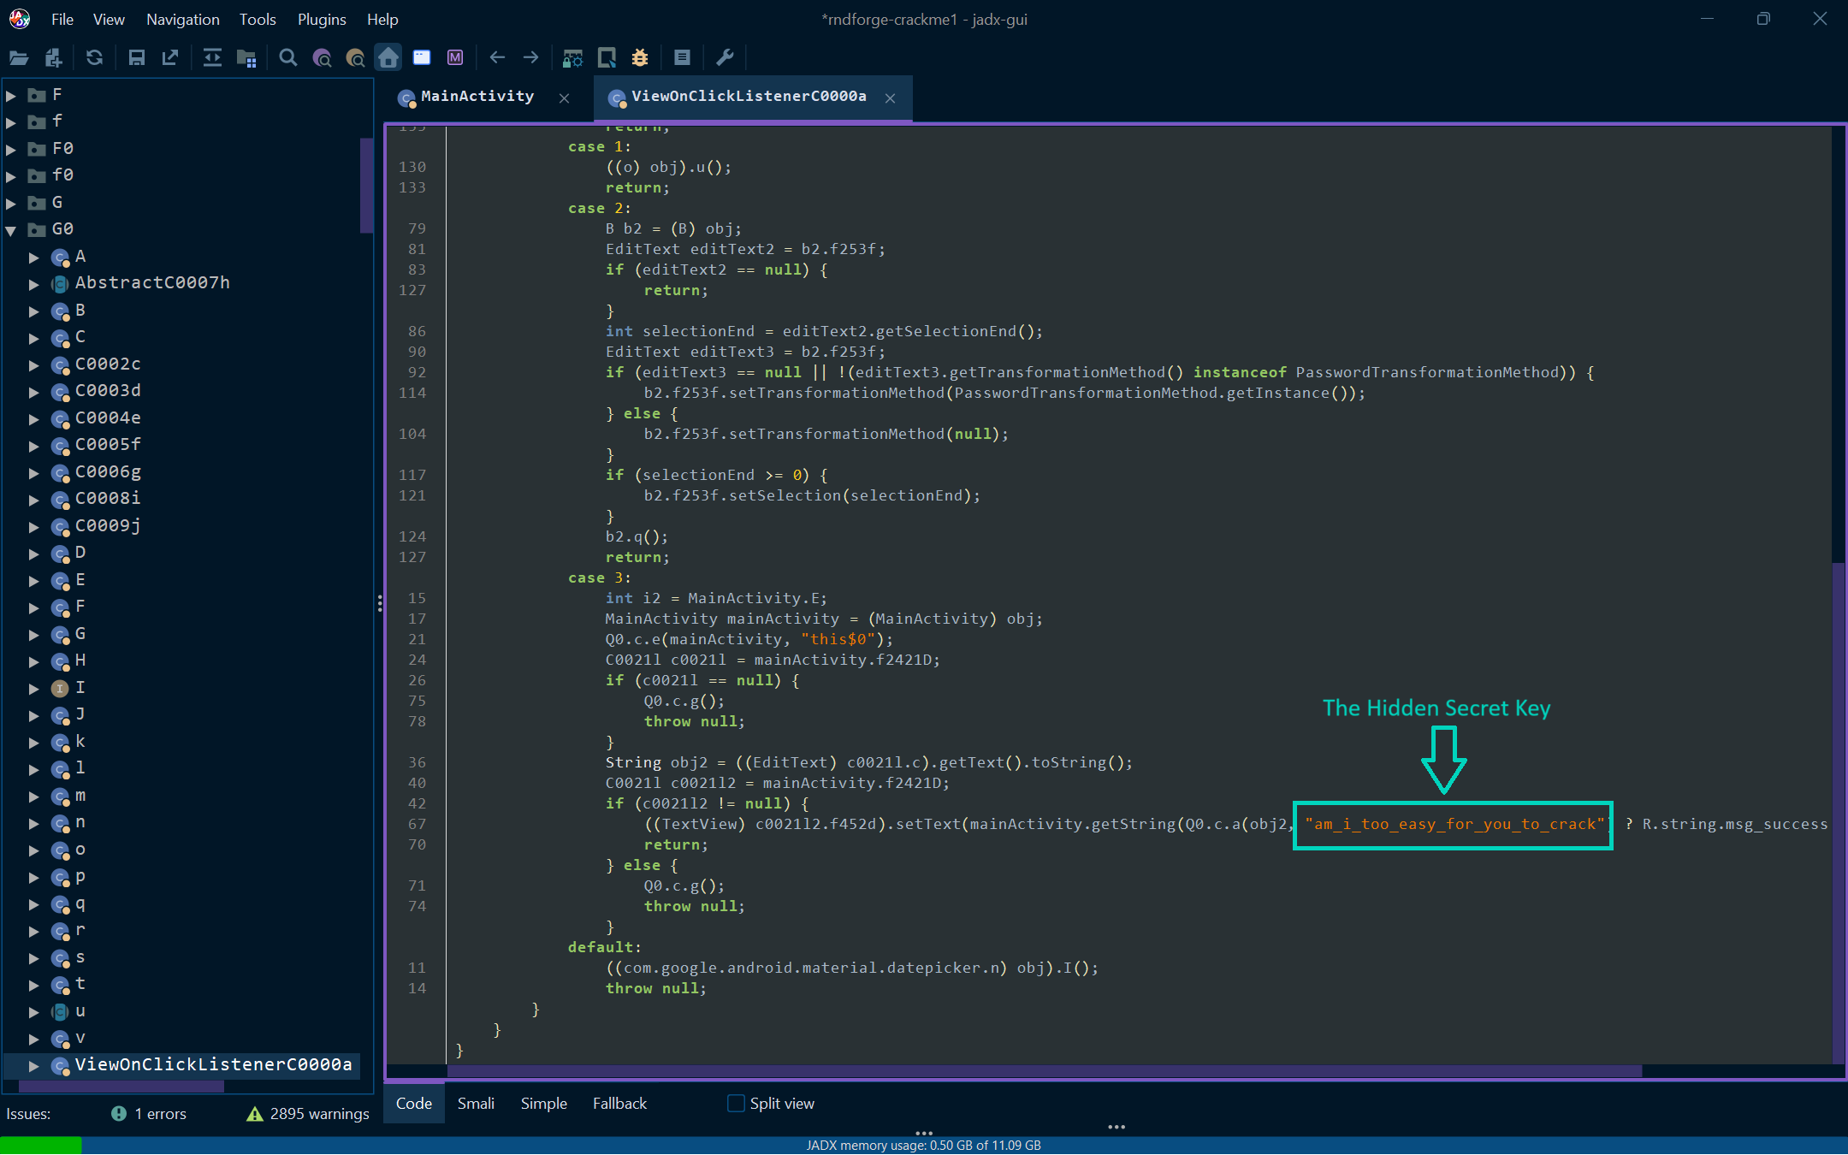Expand the AbstractC0007h class node
The image size is (1848, 1155).
(33, 283)
